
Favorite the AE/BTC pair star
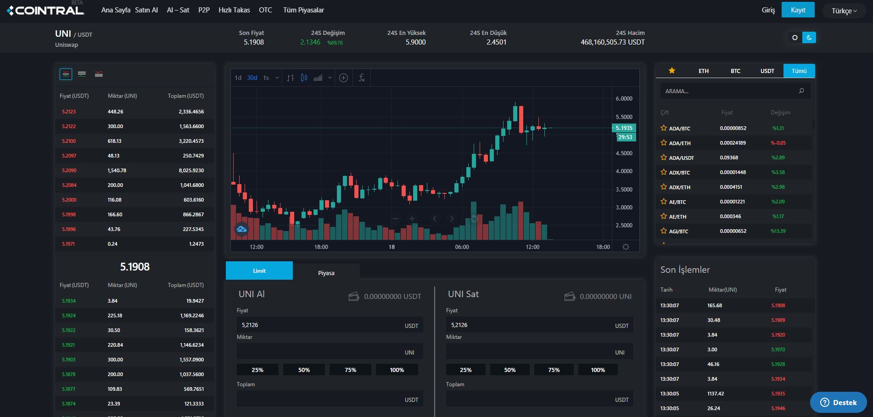(664, 202)
